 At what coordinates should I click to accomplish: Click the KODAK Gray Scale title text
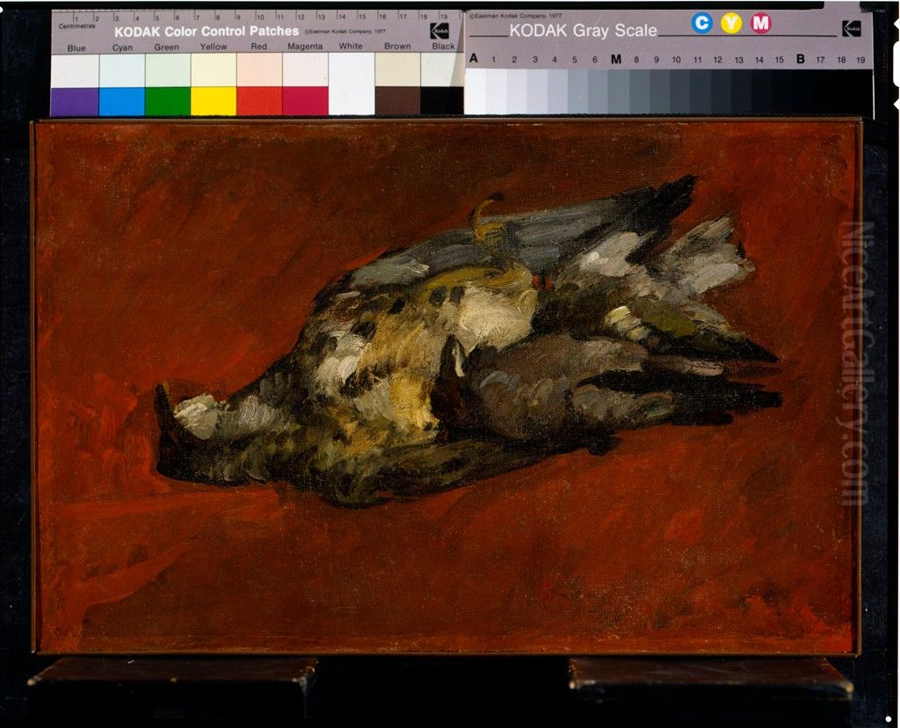[x=584, y=30]
